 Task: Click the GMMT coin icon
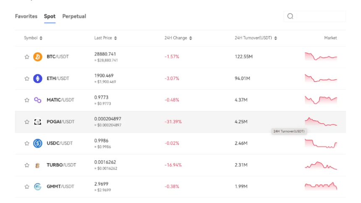click(x=38, y=187)
